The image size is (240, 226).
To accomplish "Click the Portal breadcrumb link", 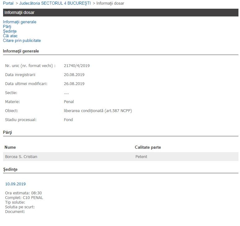I will tap(8, 3).
